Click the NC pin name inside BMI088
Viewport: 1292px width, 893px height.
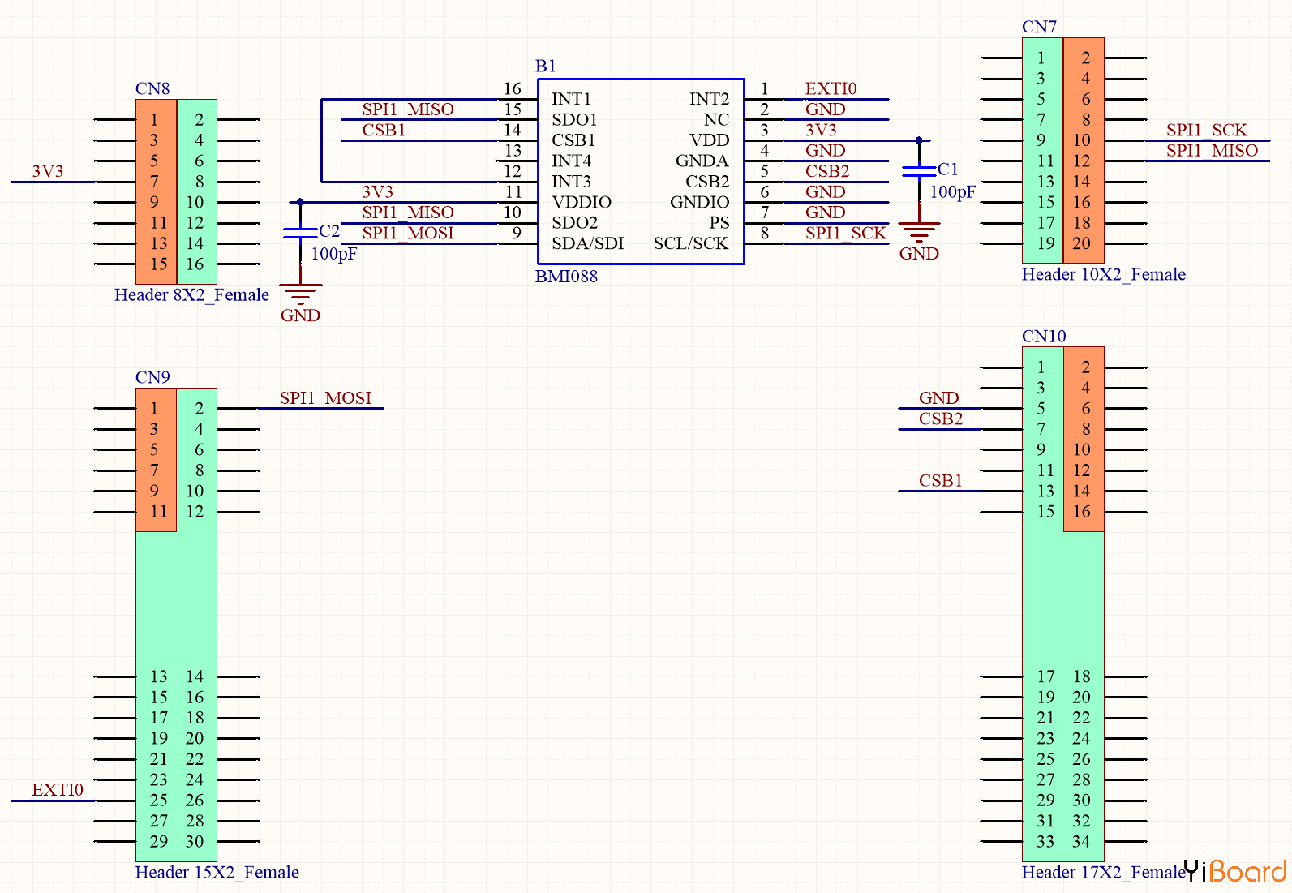click(x=717, y=120)
